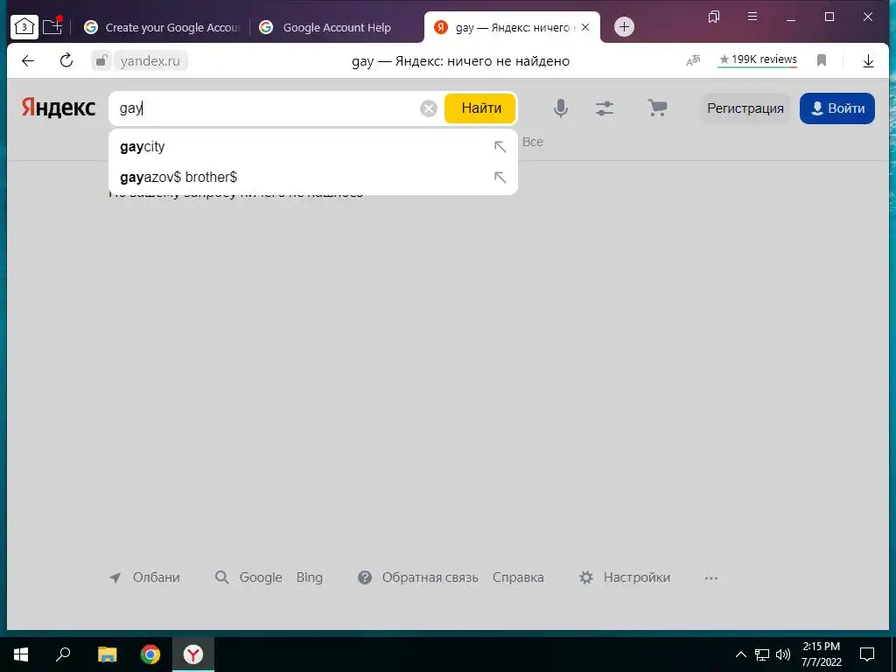The image size is (896, 672).
Task: Open the Windows Start menu
Action: coord(21,654)
